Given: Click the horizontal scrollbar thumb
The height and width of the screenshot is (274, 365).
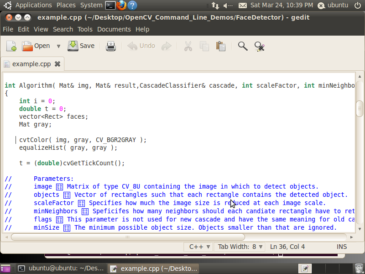Looking at the screenshot, I should (128, 237).
